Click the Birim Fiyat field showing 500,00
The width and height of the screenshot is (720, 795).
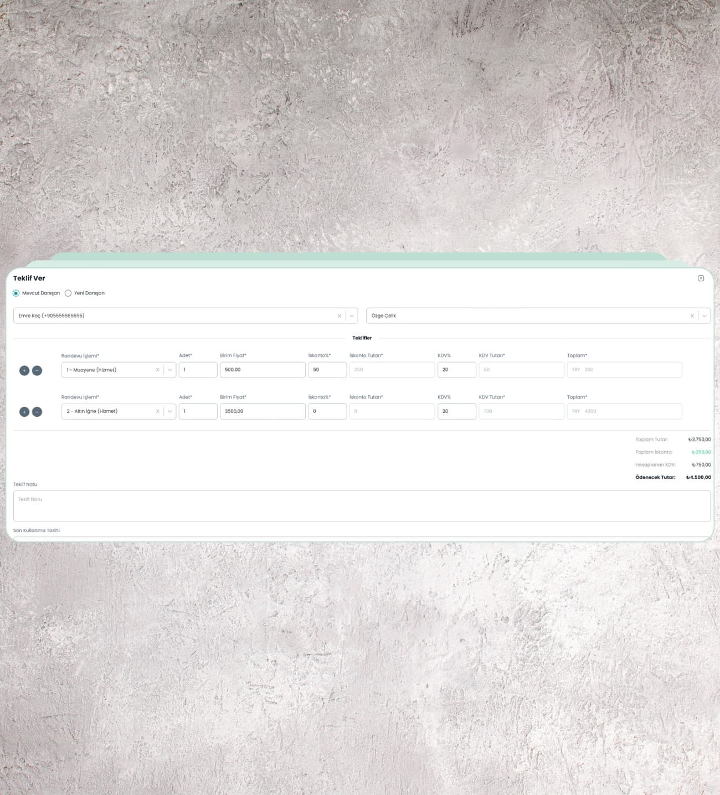(263, 370)
